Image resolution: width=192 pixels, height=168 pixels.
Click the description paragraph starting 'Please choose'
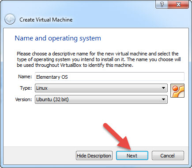click(99, 59)
